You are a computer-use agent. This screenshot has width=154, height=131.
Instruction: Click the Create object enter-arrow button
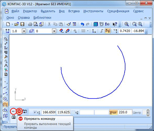[x=13, y=111]
